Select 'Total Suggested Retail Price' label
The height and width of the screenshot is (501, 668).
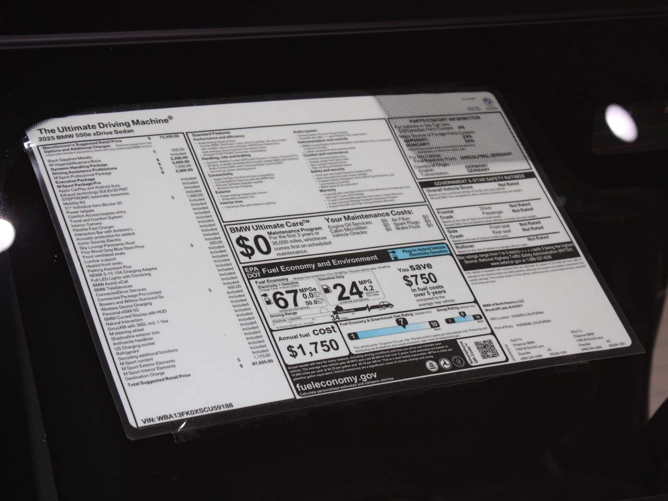coord(159,380)
